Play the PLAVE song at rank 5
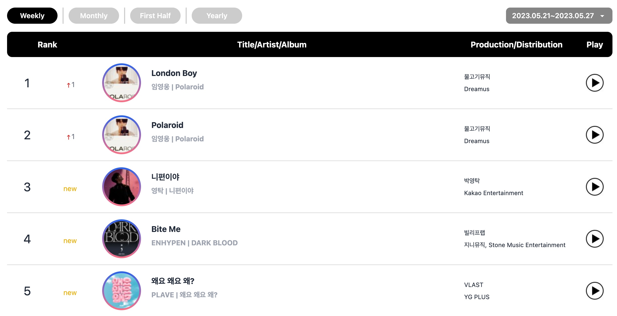Viewport: 617px width, 316px height. pyautogui.click(x=594, y=291)
